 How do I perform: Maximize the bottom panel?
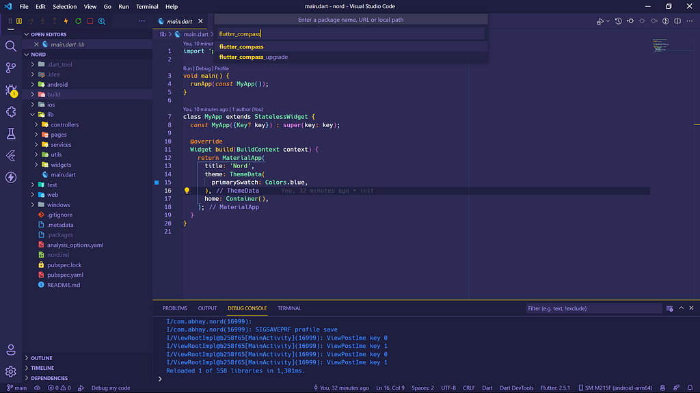(682, 308)
